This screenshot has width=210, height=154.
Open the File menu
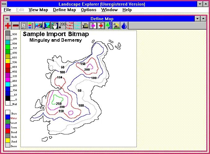point(7,10)
